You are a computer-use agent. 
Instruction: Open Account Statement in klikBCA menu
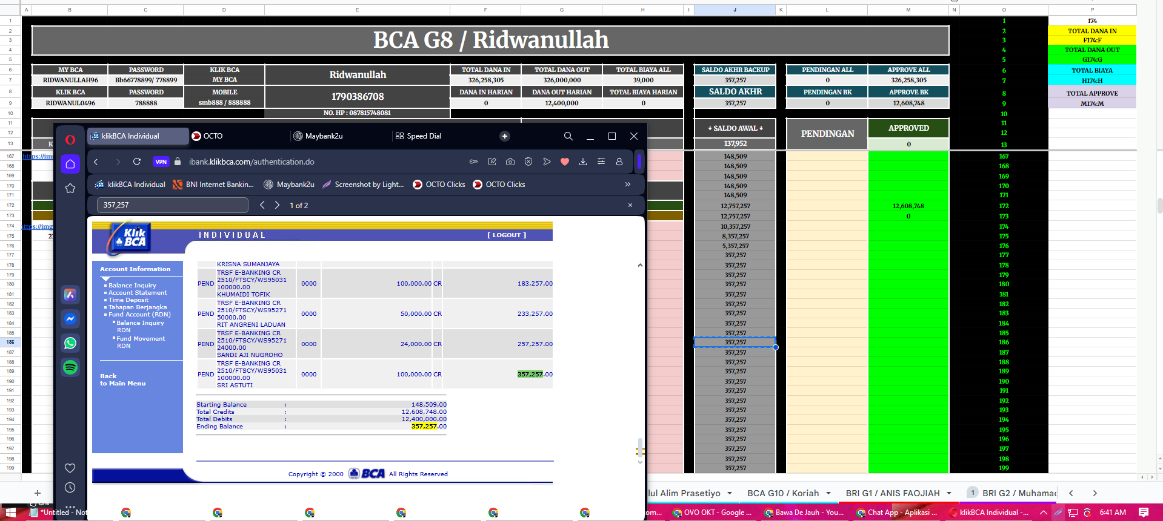(x=138, y=293)
